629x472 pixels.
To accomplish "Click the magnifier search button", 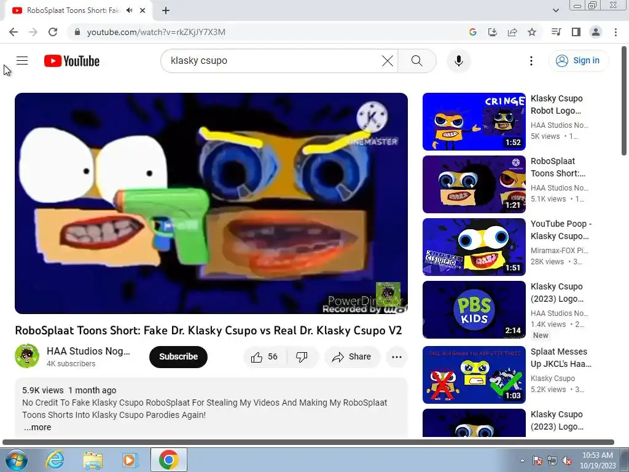I will (417, 61).
